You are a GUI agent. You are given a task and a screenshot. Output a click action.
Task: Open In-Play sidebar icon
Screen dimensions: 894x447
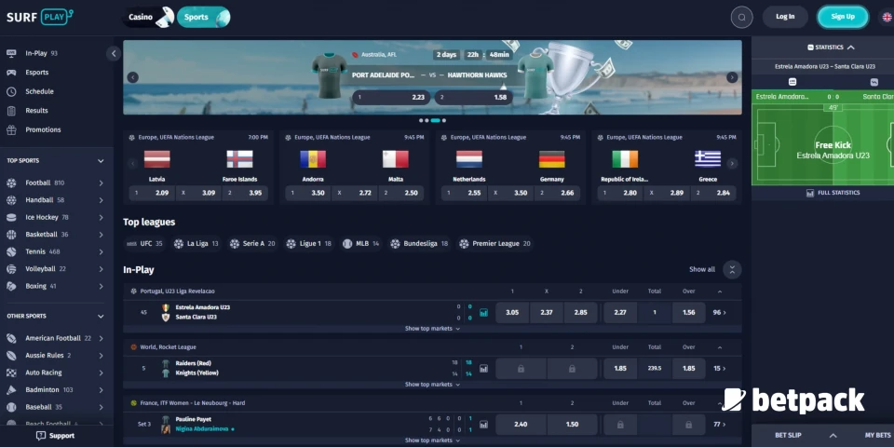11,53
